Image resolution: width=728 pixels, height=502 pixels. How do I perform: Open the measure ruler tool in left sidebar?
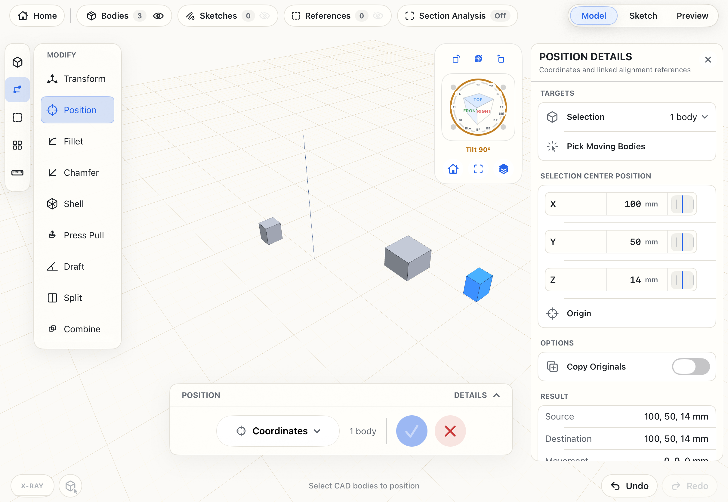[x=17, y=173]
